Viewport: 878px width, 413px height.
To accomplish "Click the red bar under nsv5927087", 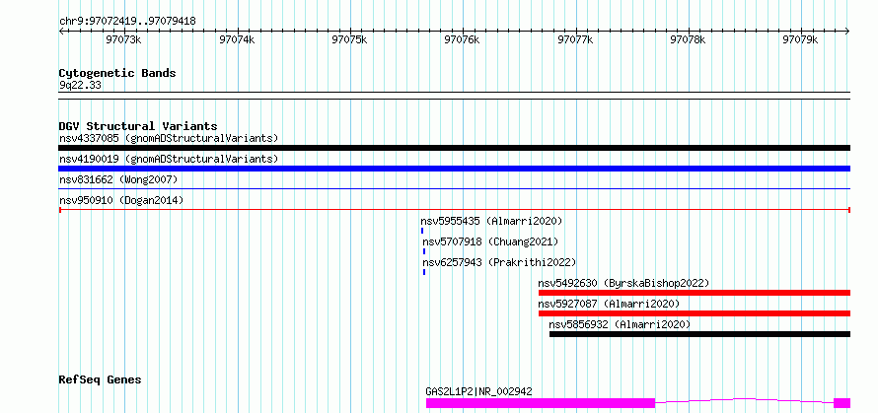I will (x=695, y=313).
